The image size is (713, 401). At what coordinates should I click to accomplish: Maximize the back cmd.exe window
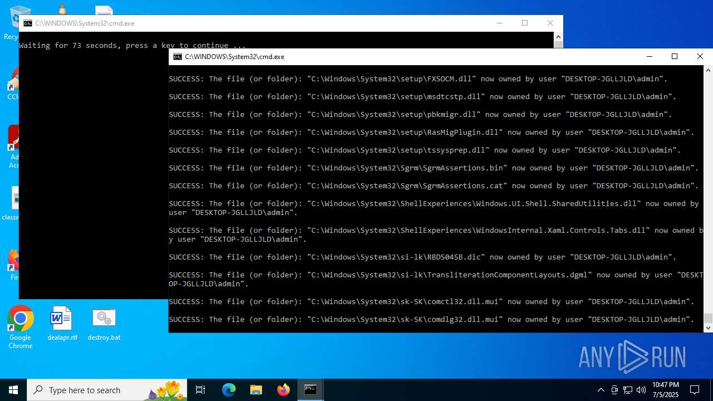click(525, 23)
